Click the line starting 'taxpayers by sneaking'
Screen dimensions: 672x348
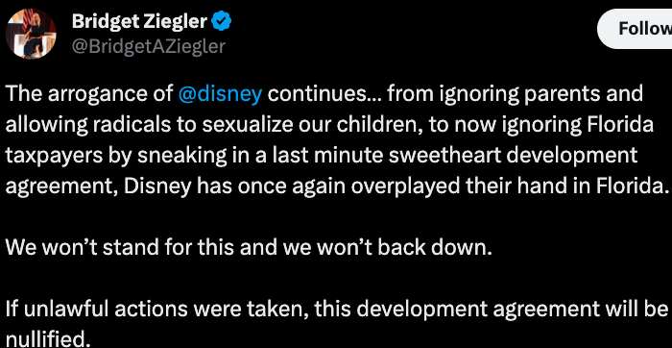(x=322, y=156)
